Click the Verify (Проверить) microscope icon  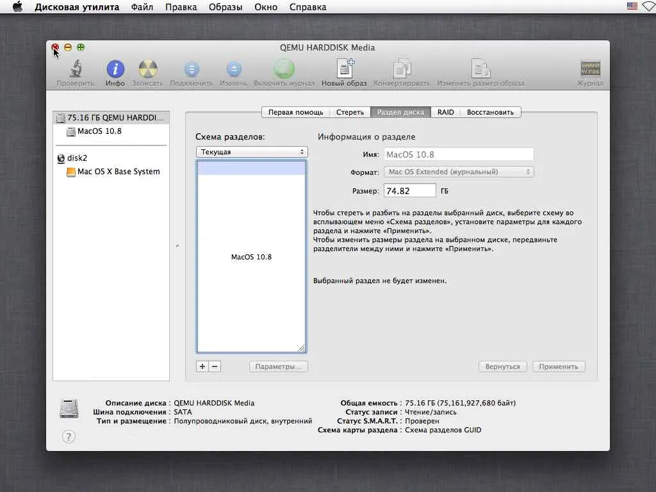[x=76, y=69]
